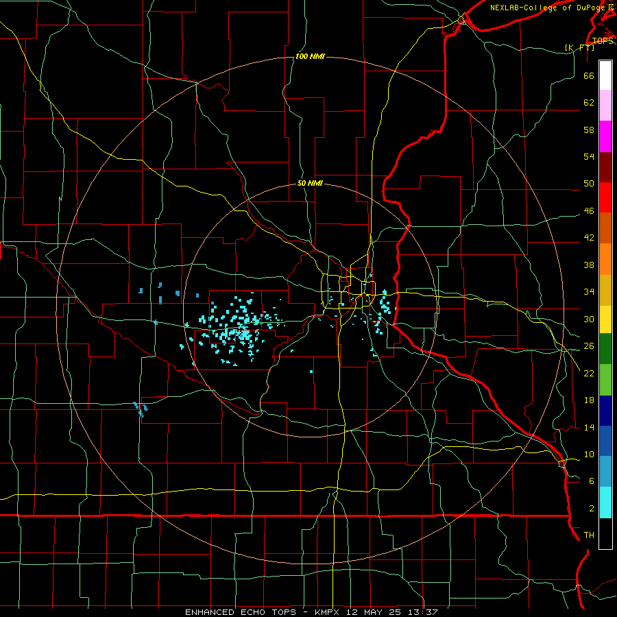The image size is (617, 617).
Task: Select the bright orange legend swatch
Action: pos(605,259)
